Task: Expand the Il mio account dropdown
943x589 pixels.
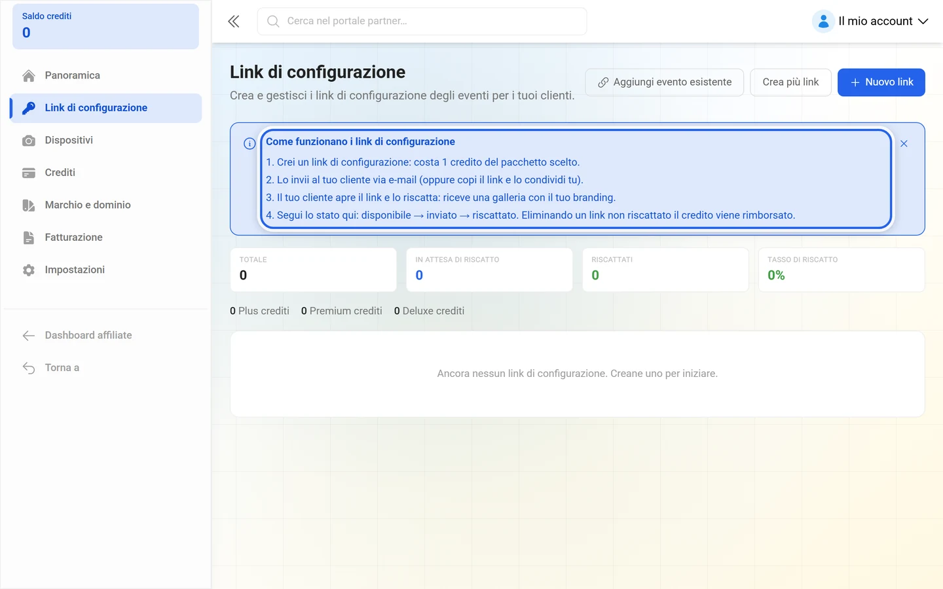Action: pos(870,22)
